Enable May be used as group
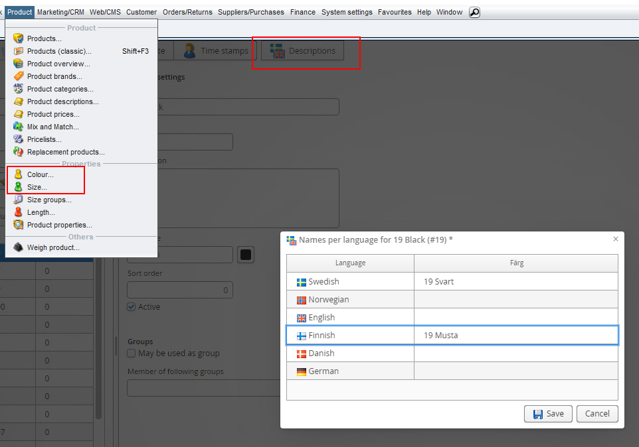The height and width of the screenshot is (447, 639). point(132,353)
